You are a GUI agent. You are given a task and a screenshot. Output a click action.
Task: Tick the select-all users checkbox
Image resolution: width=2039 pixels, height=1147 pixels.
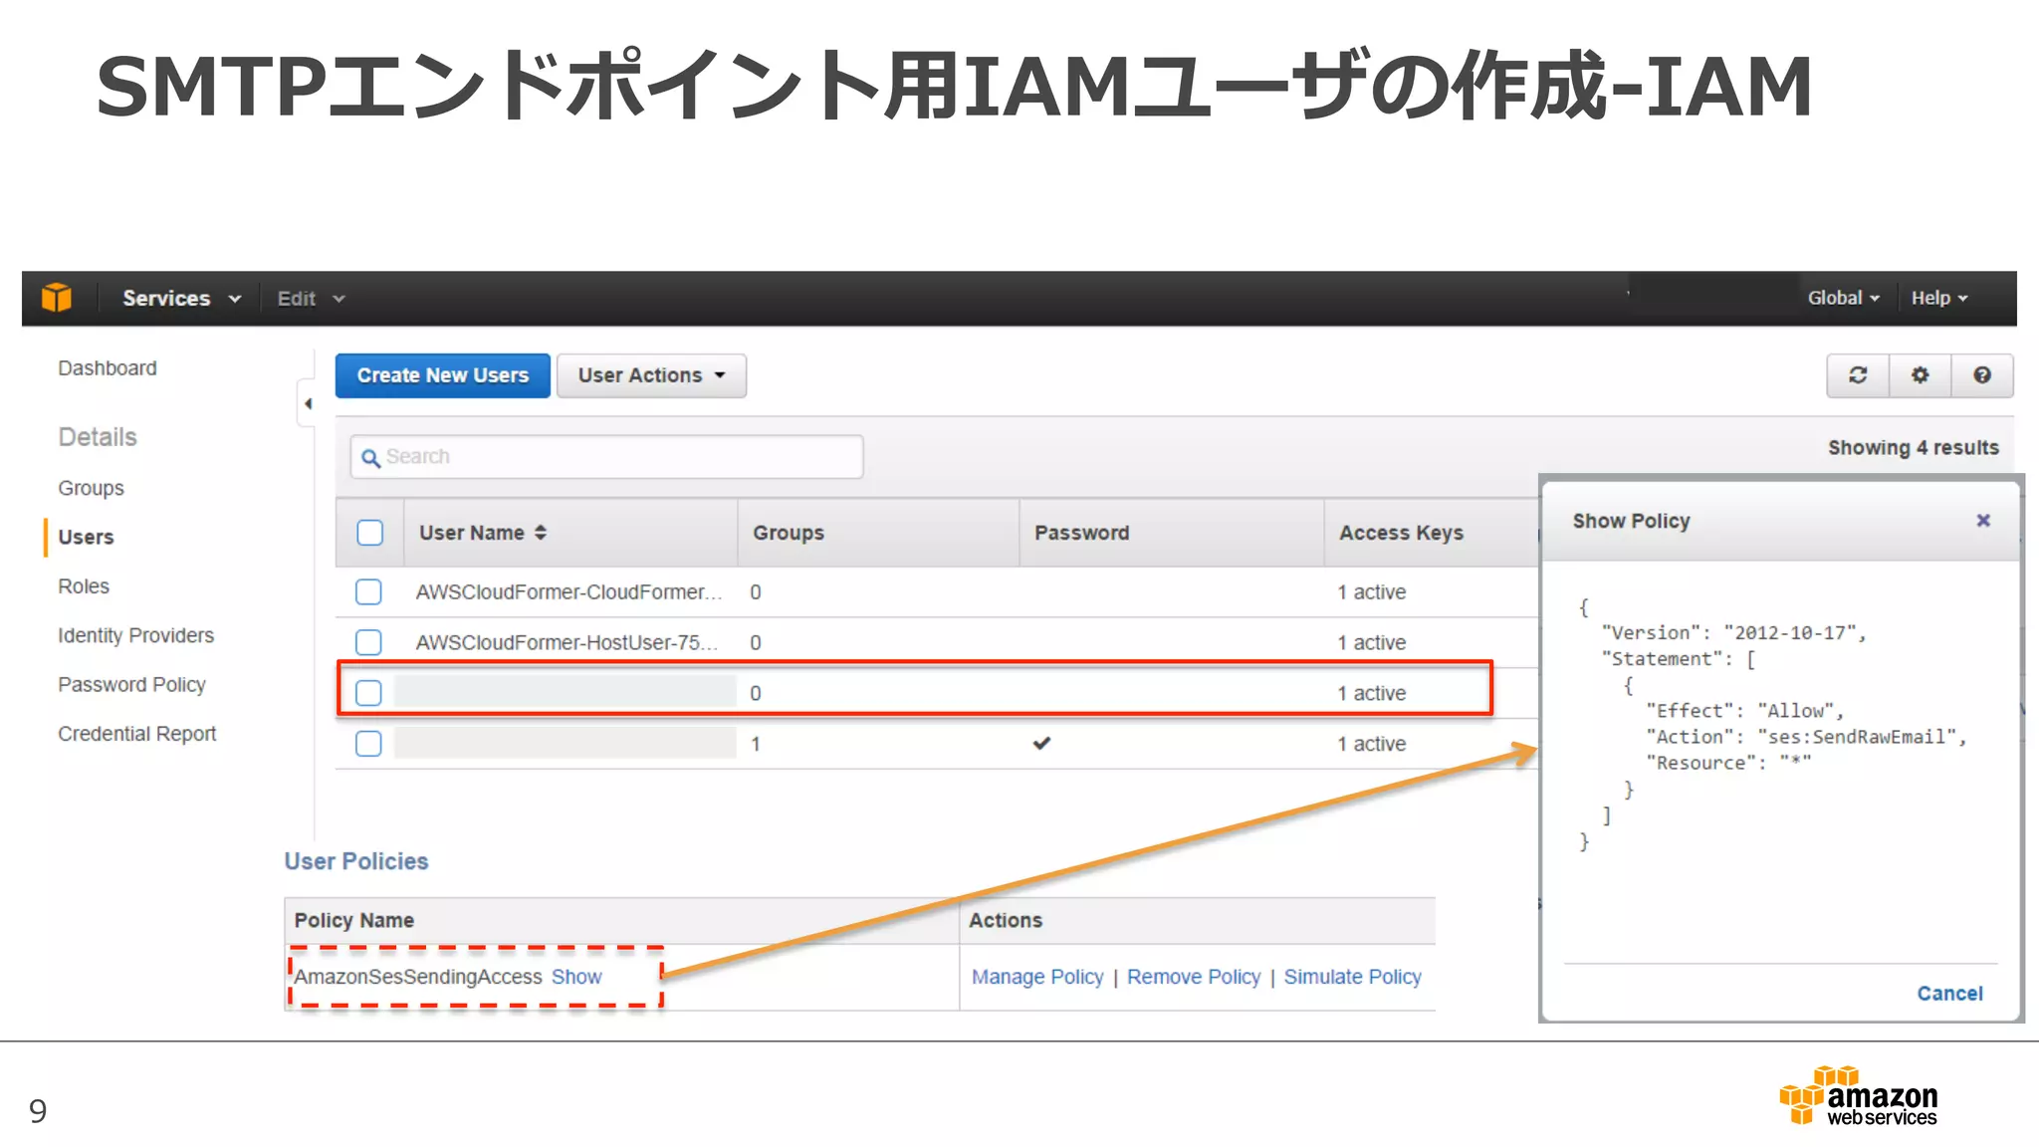[369, 533]
